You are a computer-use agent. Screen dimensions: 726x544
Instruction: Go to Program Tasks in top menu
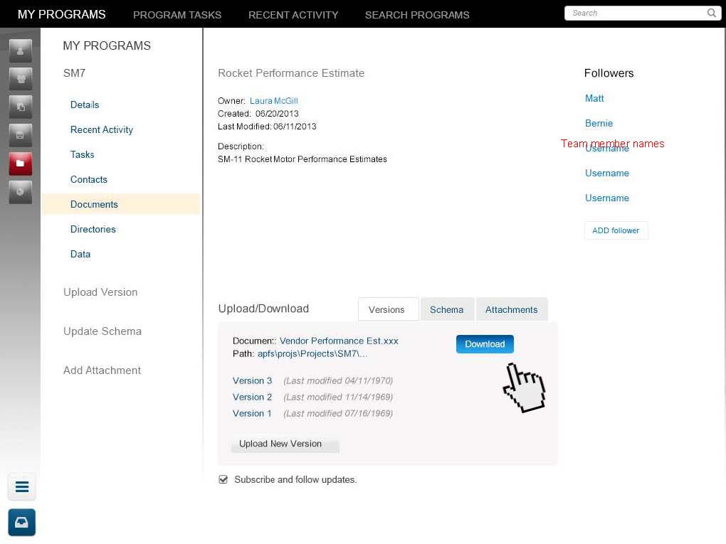tap(177, 15)
